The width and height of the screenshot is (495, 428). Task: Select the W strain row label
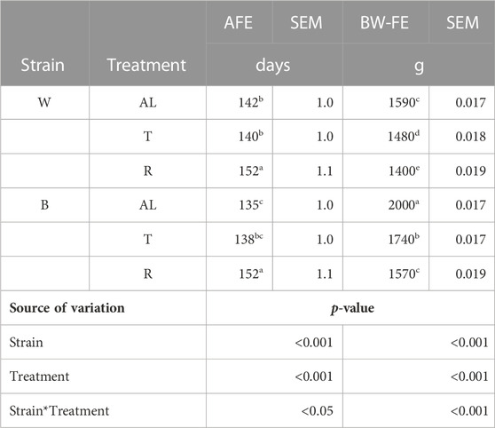pos(44,102)
